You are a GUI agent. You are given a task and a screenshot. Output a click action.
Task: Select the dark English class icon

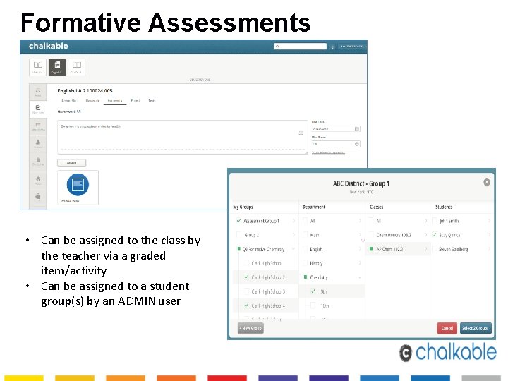(57, 68)
